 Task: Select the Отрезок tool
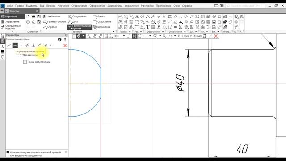click(50, 27)
